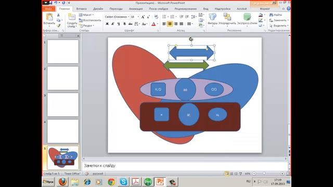Switch to the Format (Формат) tab
The image size is (333, 187).
(265, 9)
